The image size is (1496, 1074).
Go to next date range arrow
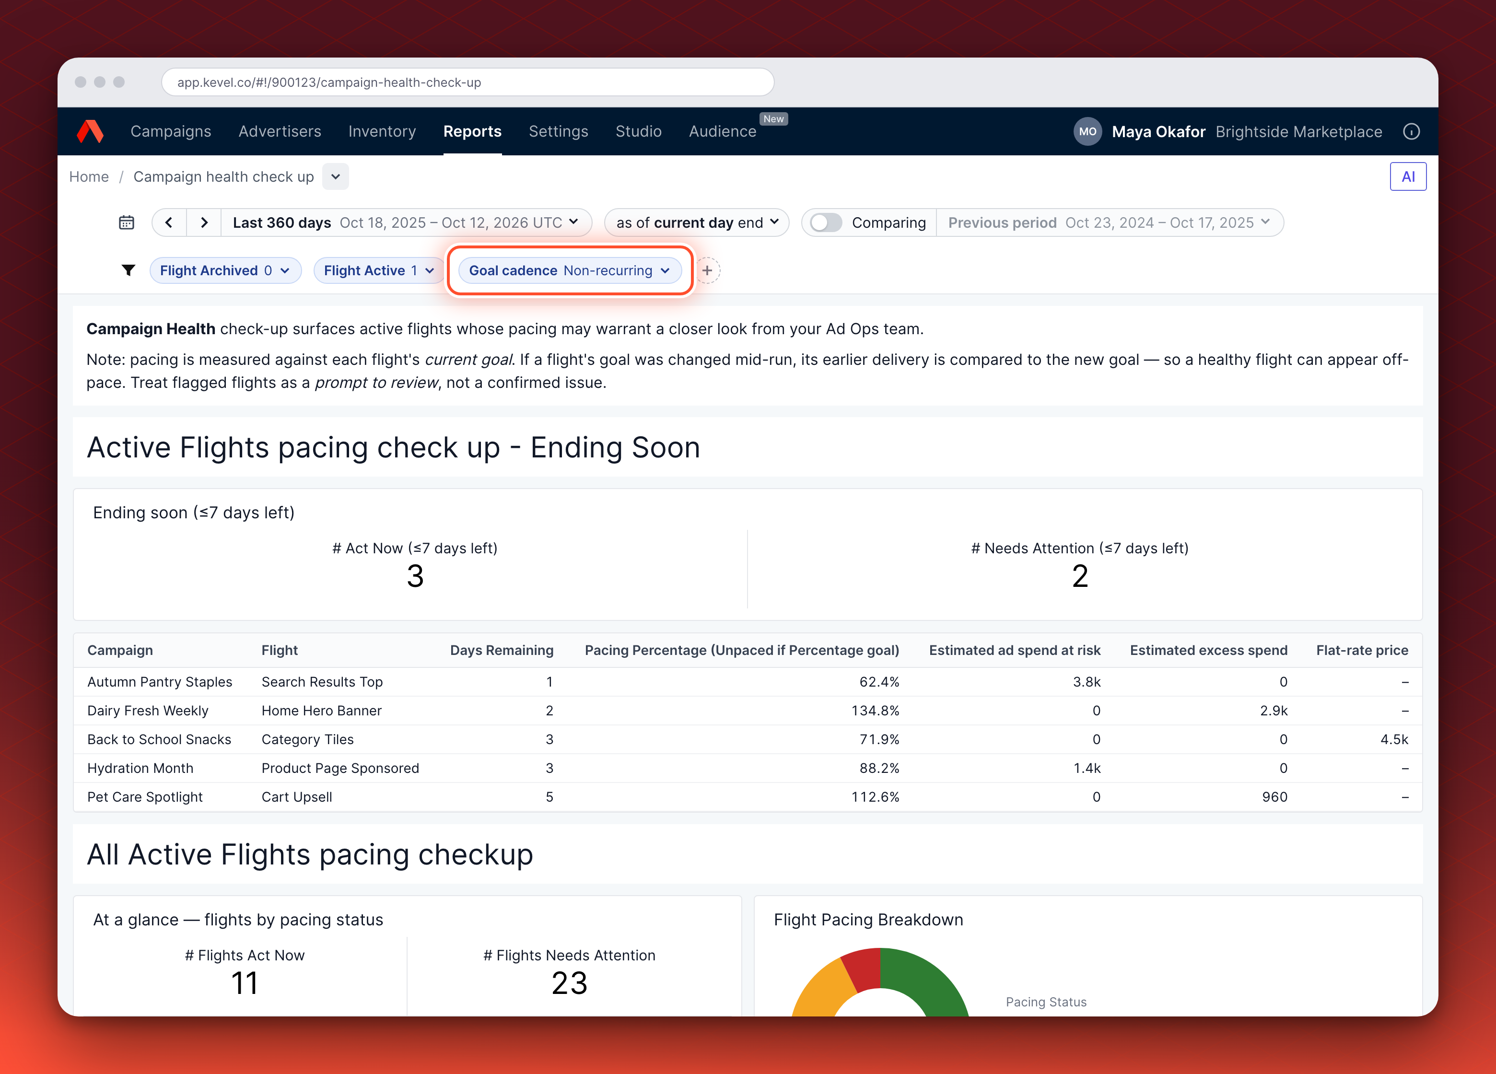tap(204, 223)
